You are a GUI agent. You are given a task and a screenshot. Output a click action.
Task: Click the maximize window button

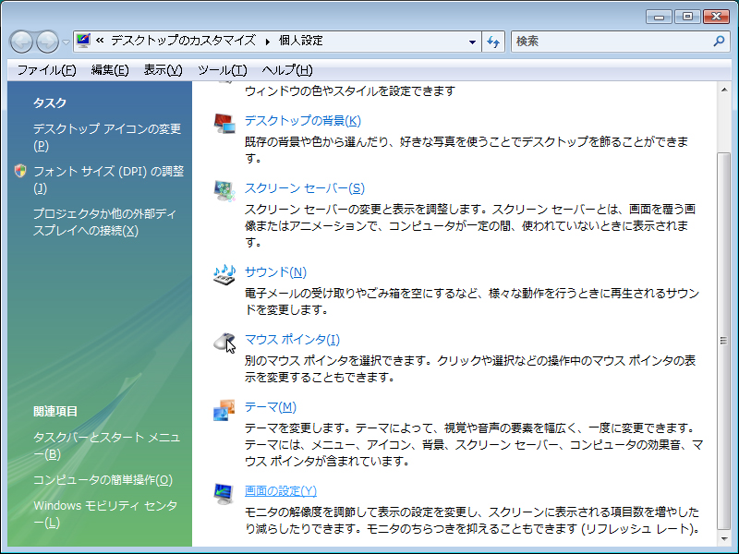tap(687, 17)
